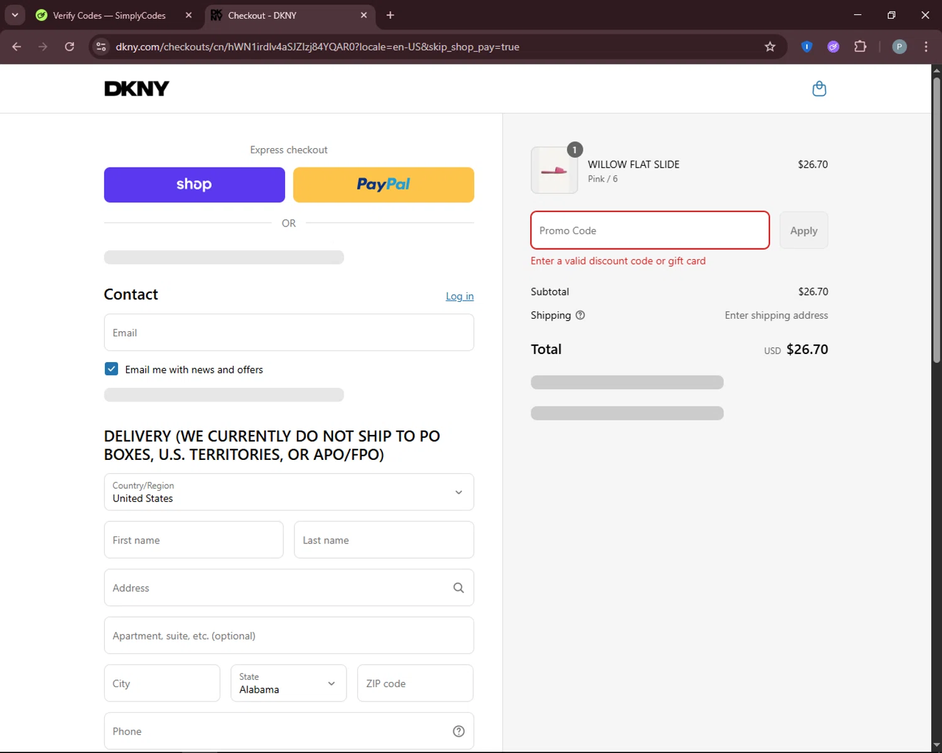Open the purple extension icon in toolbar
This screenshot has height=753, width=942.
833,46
